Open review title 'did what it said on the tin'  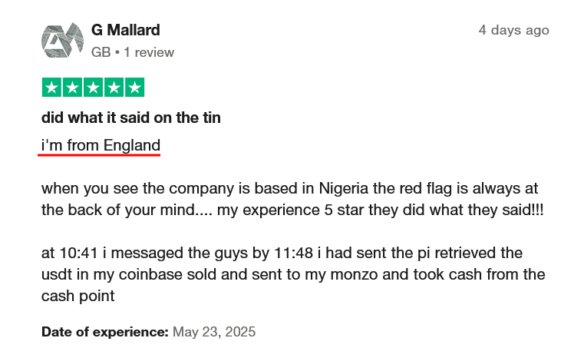click(x=131, y=118)
